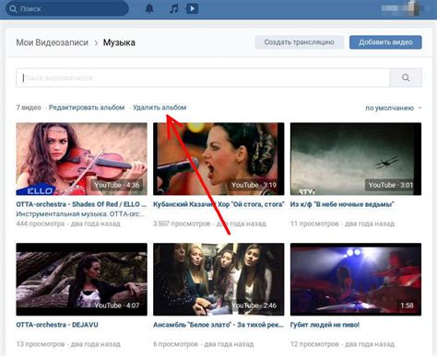Open the music note icon in header

point(173,8)
